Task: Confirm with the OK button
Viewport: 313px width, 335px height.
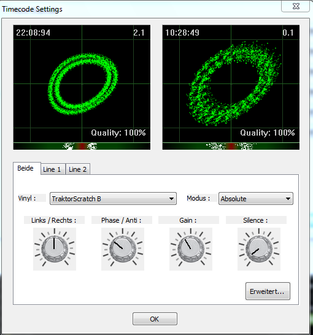Action: click(x=155, y=319)
